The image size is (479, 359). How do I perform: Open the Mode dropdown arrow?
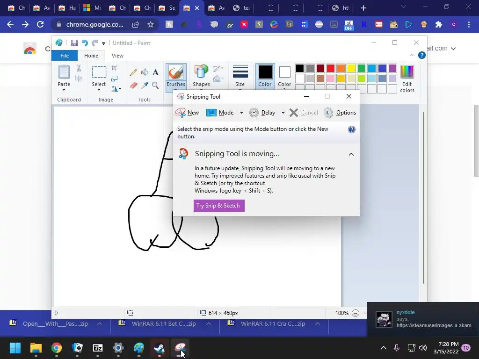click(241, 113)
